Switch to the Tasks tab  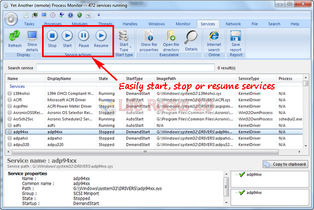point(29,24)
